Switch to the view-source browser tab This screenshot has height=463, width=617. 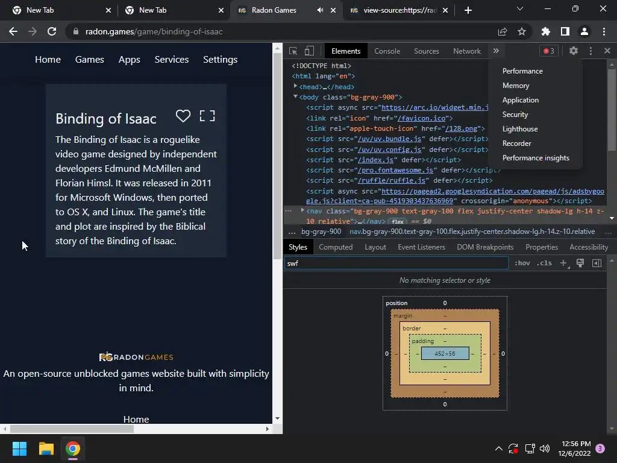click(399, 10)
